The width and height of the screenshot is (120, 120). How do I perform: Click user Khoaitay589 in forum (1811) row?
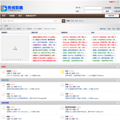(x=42, y=98)
